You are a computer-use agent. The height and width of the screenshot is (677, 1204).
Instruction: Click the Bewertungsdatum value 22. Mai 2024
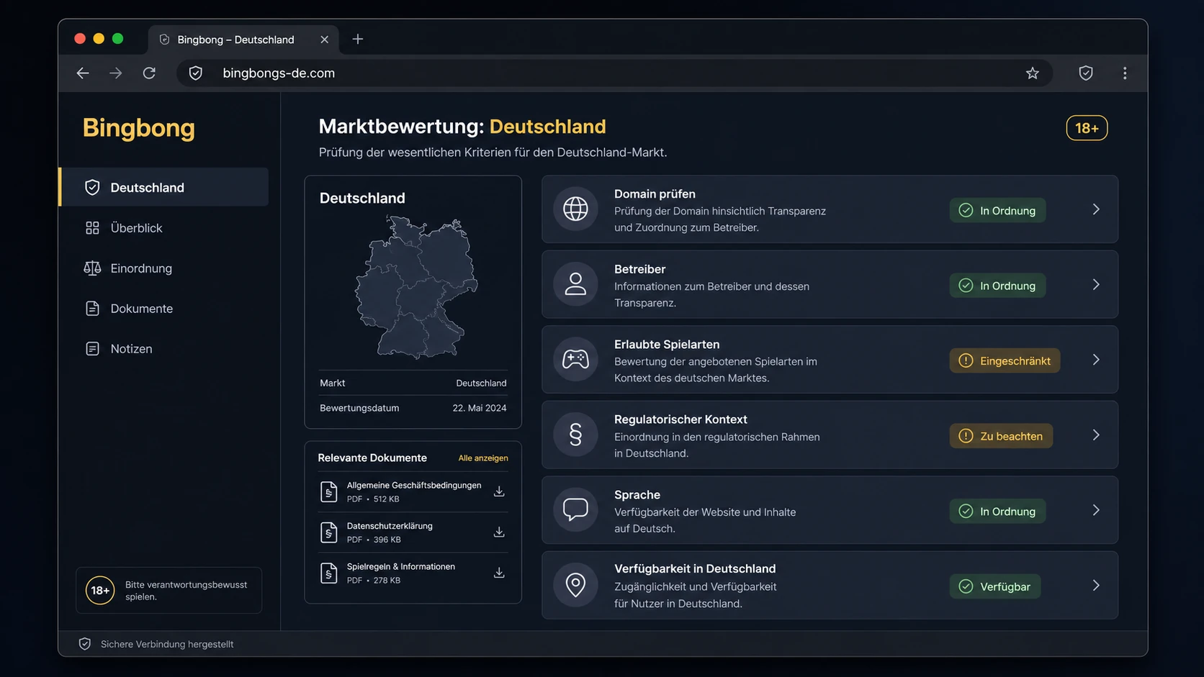pyautogui.click(x=480, y=408)
